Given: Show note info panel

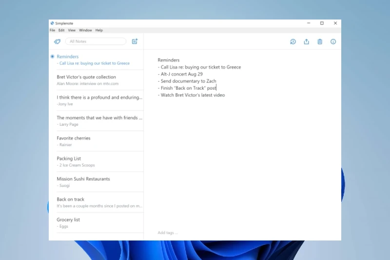Looking at the screenshot, I should tap(333, 41).
